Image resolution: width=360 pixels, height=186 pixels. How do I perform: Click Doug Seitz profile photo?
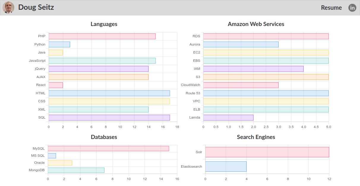[8, 8]
